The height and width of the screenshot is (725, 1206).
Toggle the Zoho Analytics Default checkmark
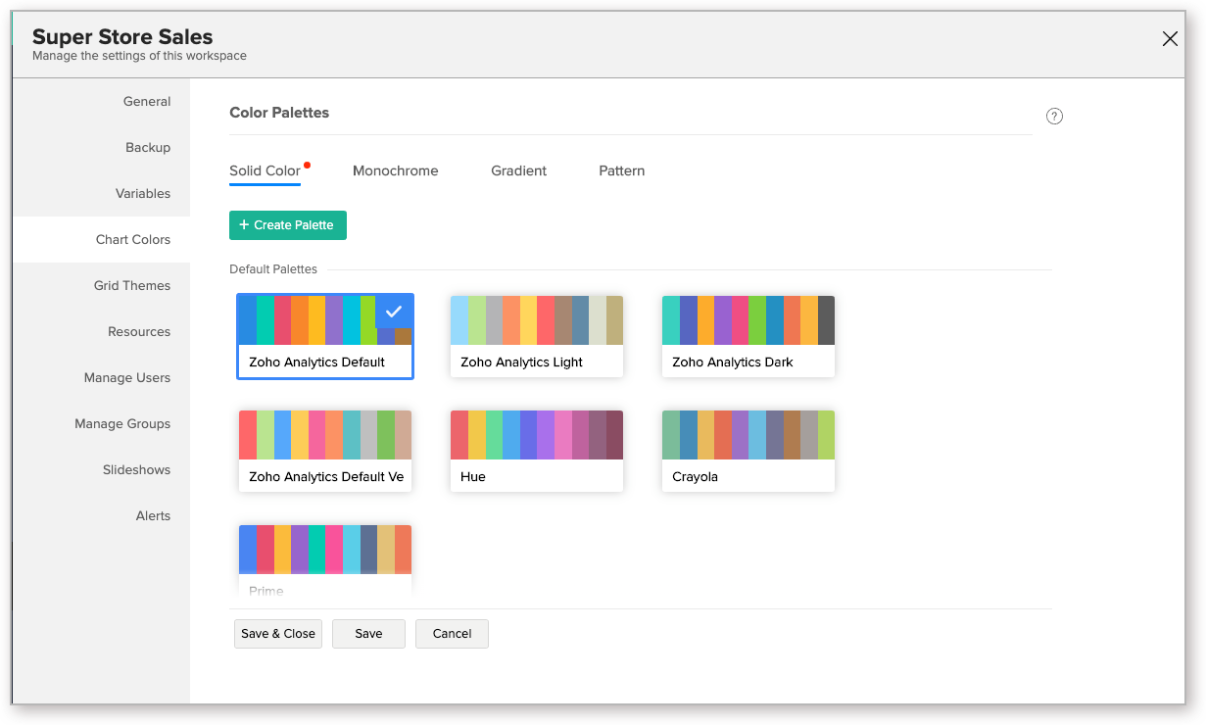pos(394,312)
